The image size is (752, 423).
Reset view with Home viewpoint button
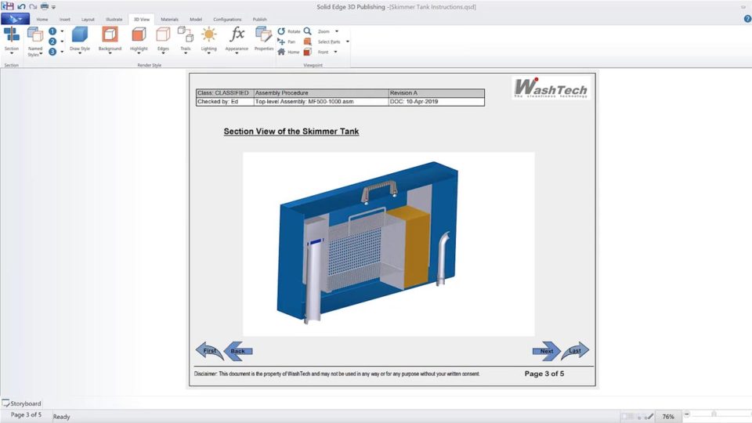[x=287, y=52]
